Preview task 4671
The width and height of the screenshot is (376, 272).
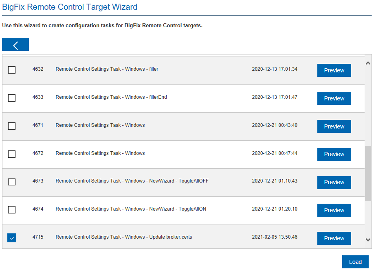[334, 126]
